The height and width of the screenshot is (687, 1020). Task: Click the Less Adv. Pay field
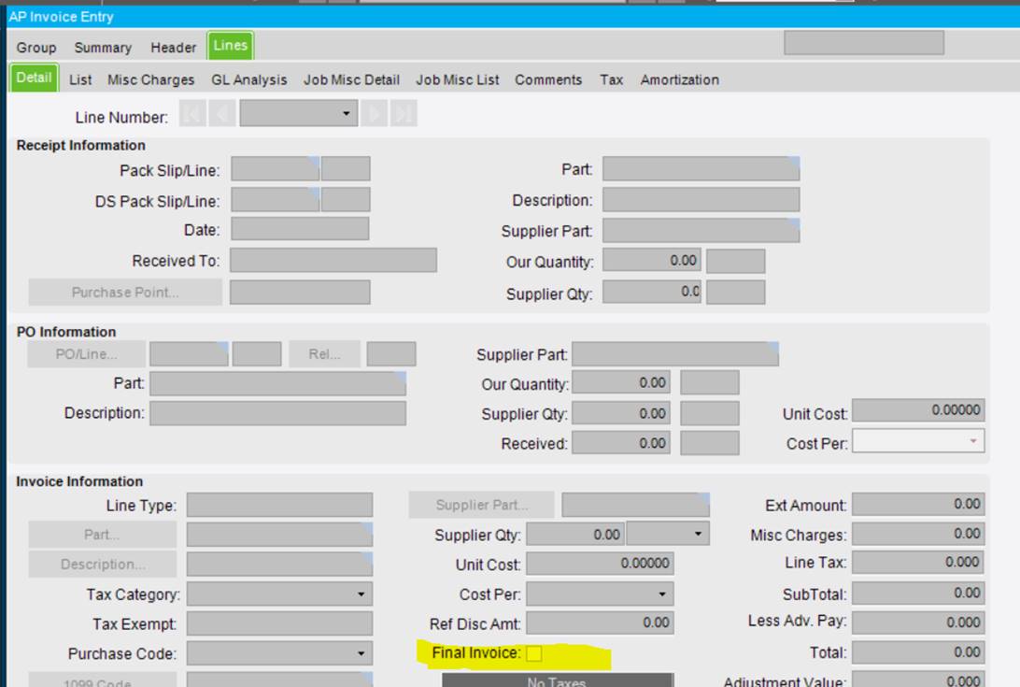(918, 622)
